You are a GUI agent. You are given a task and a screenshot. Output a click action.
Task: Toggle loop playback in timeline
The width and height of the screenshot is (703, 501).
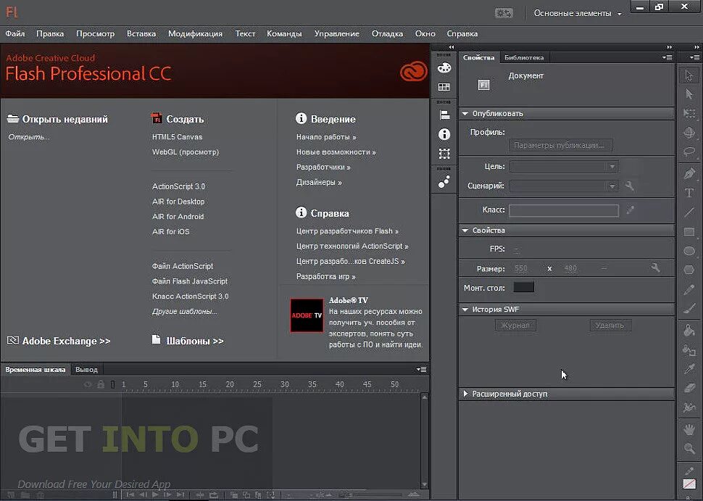coord(213,494)
